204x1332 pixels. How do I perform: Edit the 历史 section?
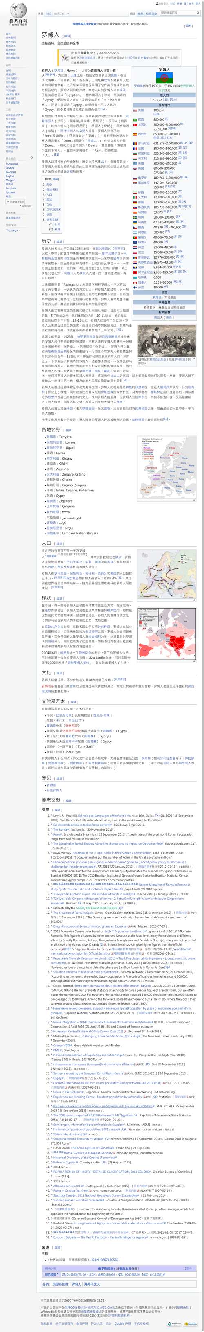point(59,241)
